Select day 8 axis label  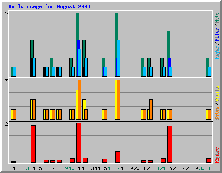click(x=60, y=168)
